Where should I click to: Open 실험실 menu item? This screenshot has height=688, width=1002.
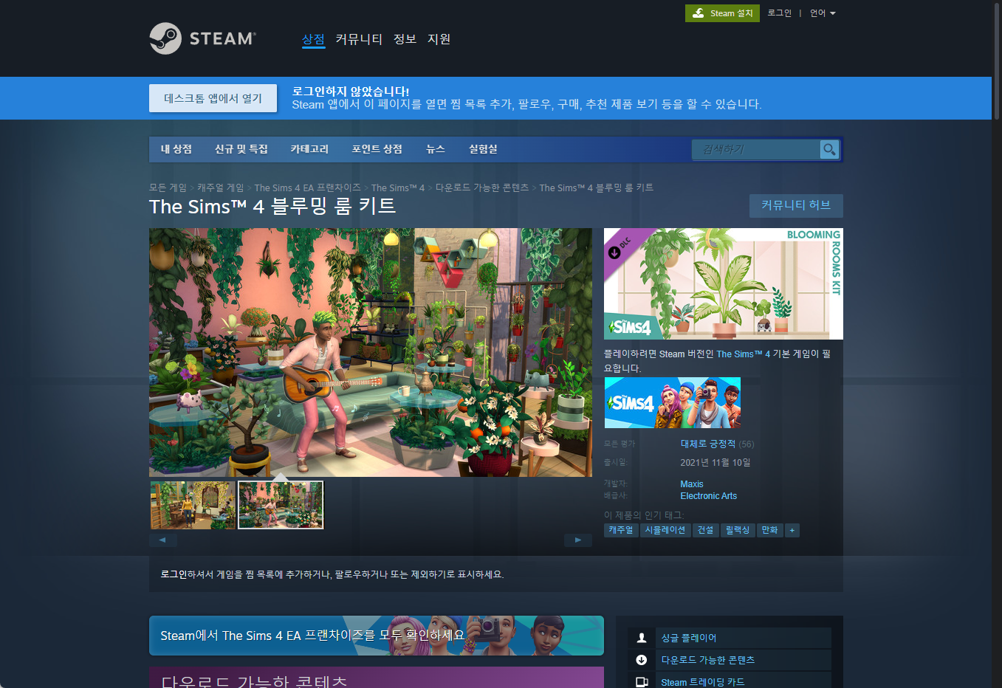pyautogui.click(x=483, y=149)
